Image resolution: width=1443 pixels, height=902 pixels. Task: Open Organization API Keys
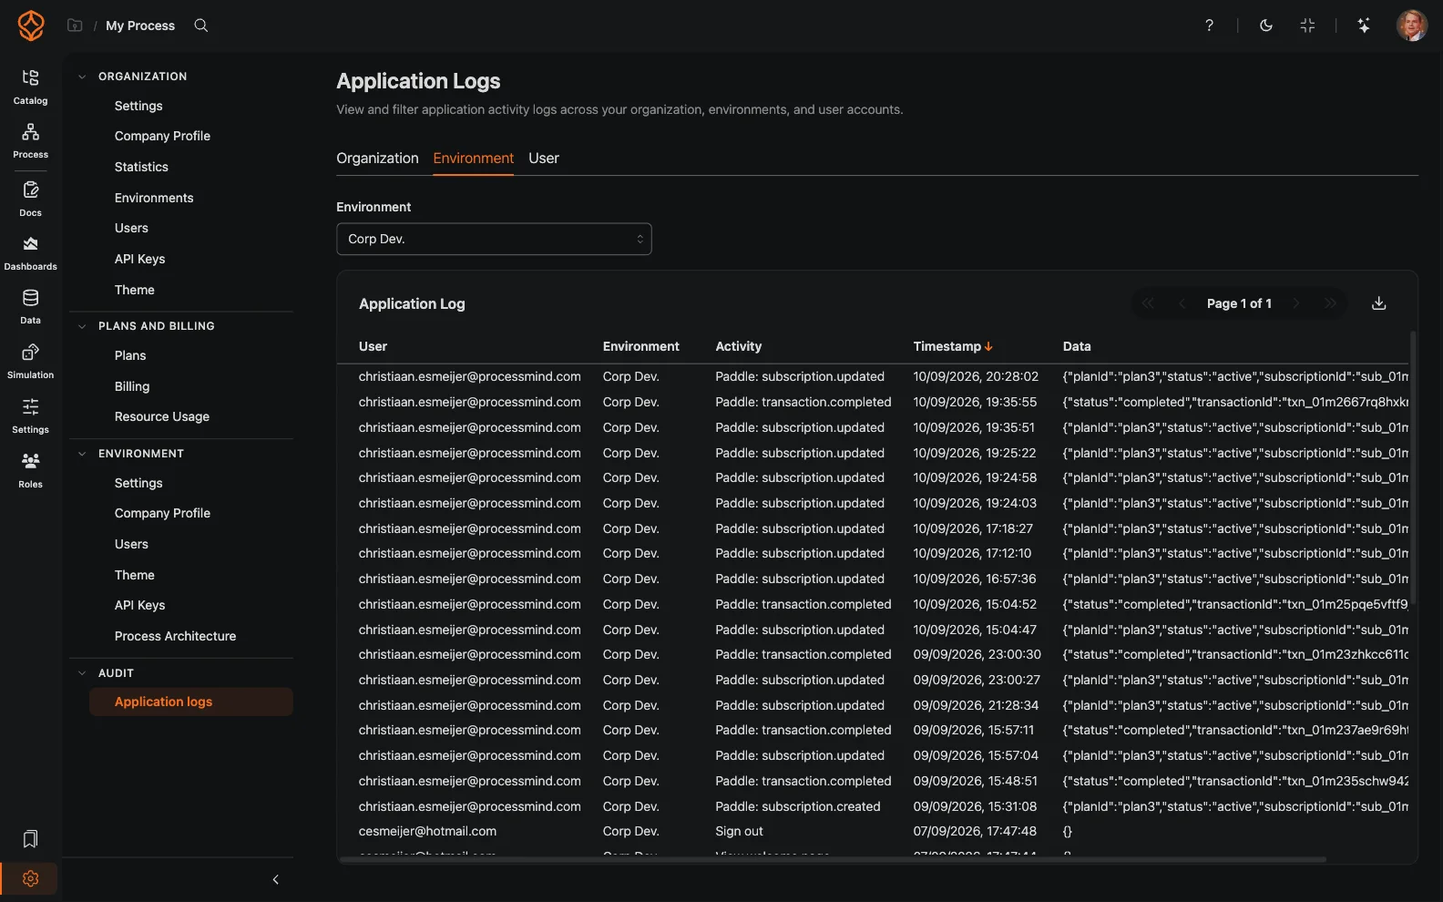tap(139, 259)
